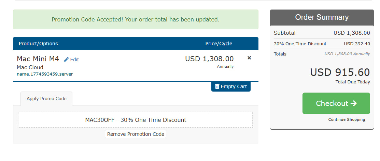Click the Order Summary panel header
380x161 pixels.
(322, 17)
